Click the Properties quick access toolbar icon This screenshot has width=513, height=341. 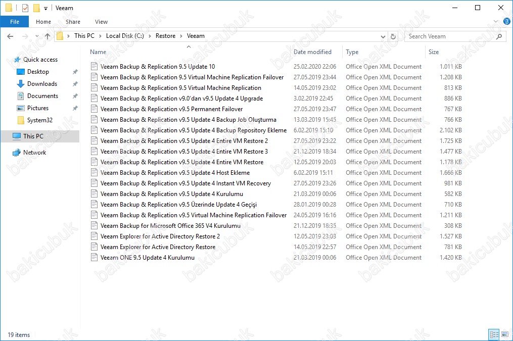25,8
